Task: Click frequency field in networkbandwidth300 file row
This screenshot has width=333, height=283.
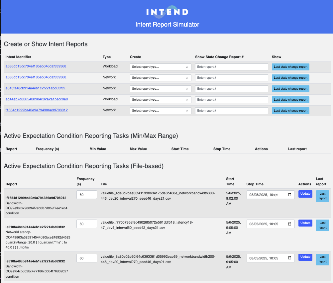Action: (87, 195)
